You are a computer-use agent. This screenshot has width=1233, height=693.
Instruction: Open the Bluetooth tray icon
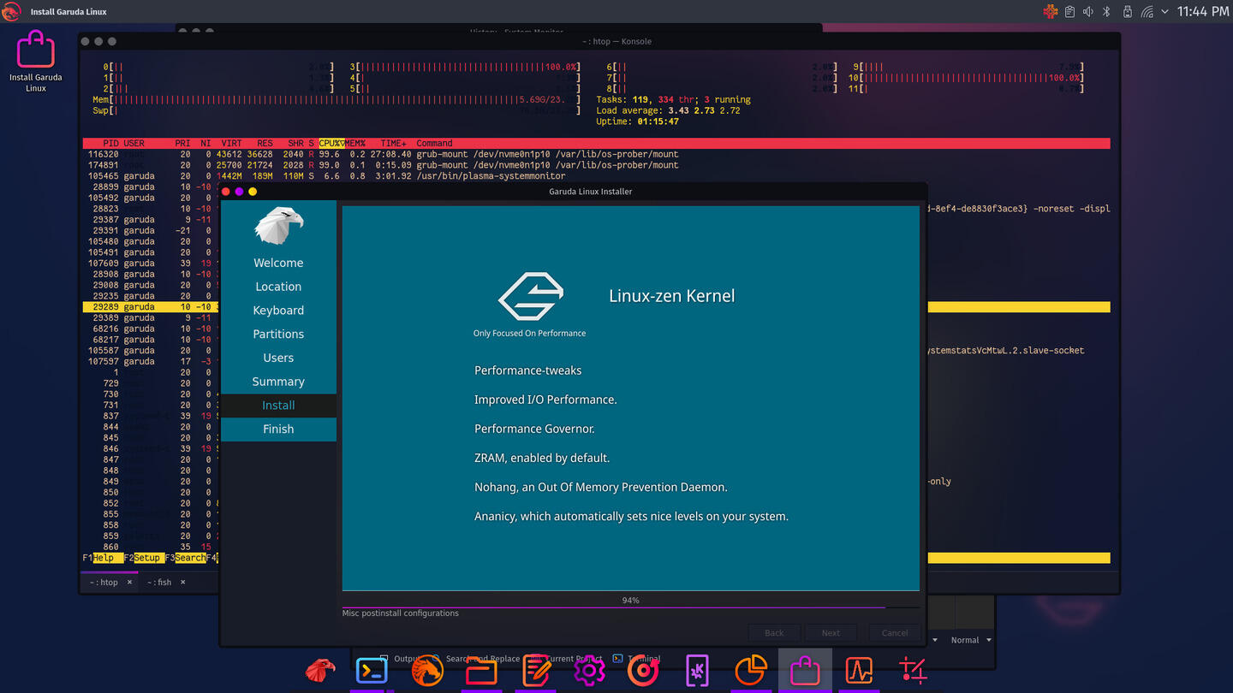point(1106,12)
